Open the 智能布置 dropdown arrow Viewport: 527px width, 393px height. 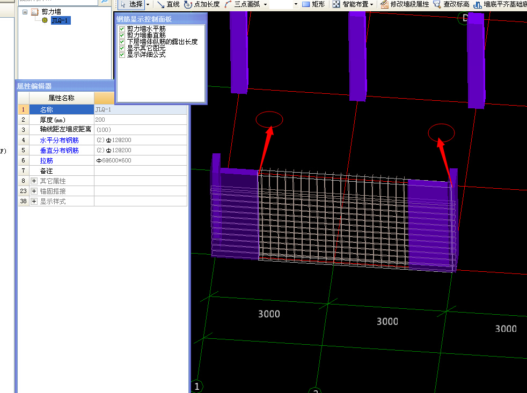click(371, 4)
